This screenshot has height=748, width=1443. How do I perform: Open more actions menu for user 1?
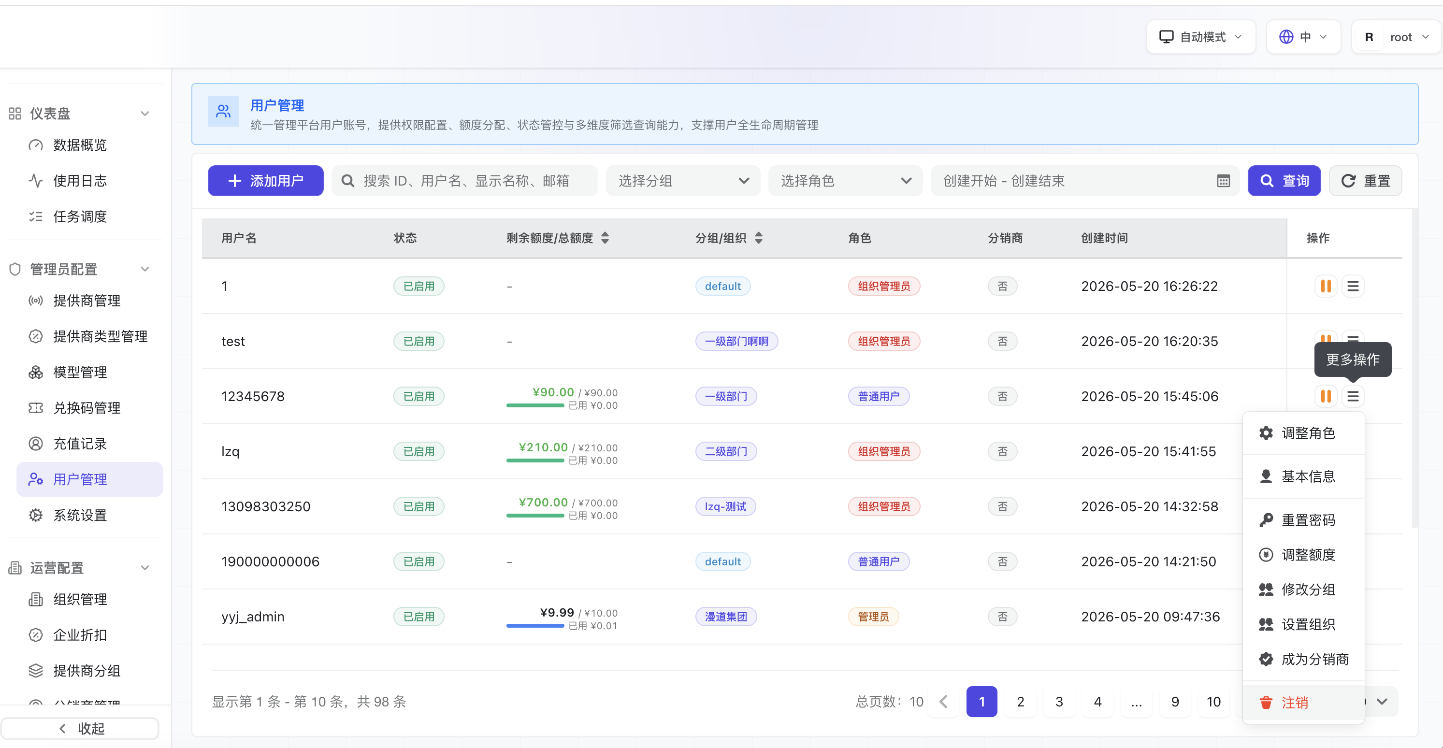1353,286
